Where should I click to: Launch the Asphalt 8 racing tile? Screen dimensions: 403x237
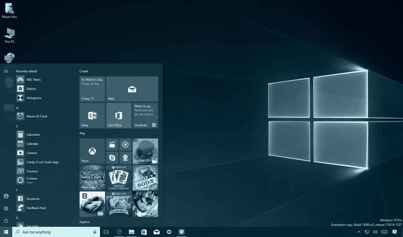tap(92, 204)
